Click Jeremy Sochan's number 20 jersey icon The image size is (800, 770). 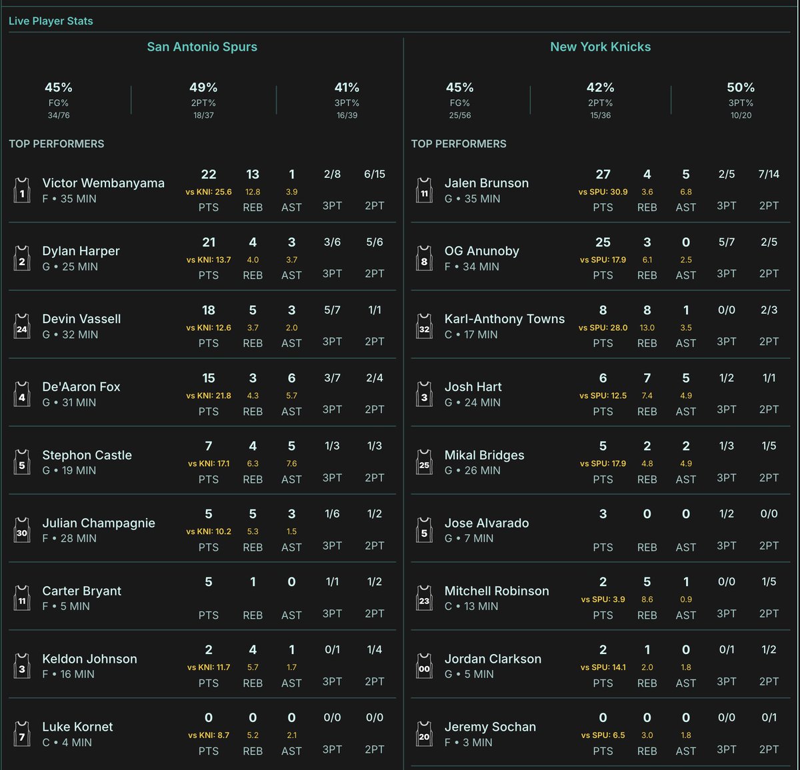[424, 734]
